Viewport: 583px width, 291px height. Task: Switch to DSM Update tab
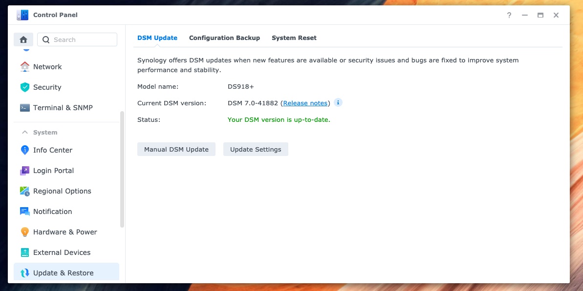click(157, 38)
